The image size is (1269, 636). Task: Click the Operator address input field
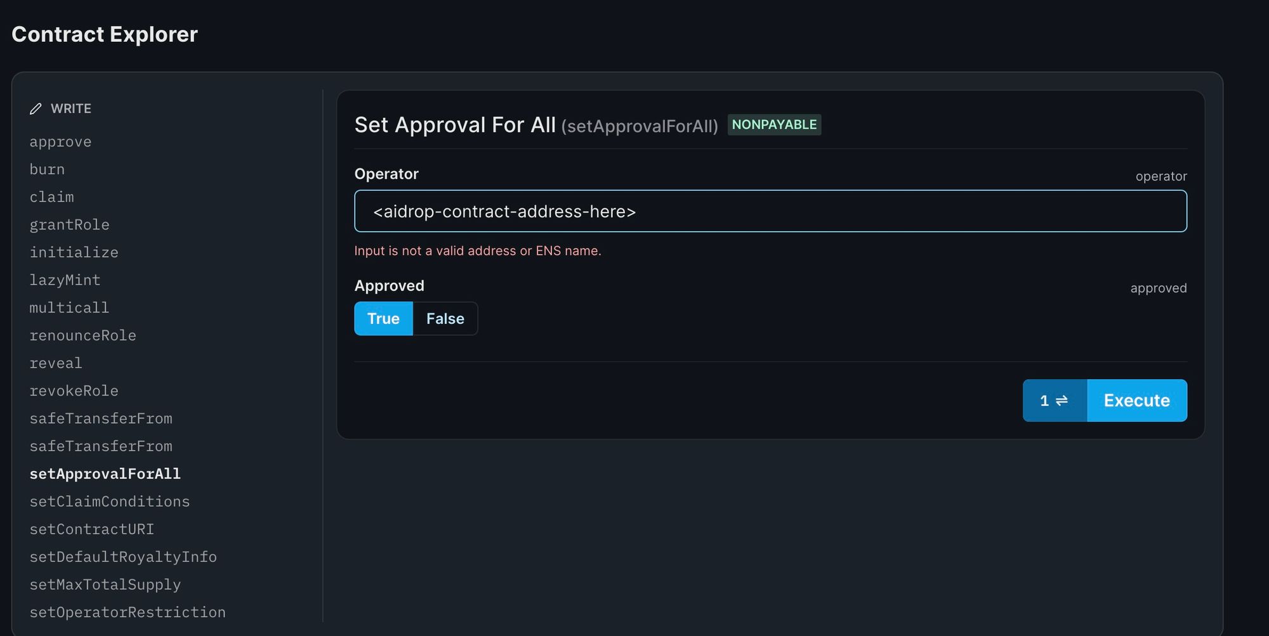pos(770,211)
